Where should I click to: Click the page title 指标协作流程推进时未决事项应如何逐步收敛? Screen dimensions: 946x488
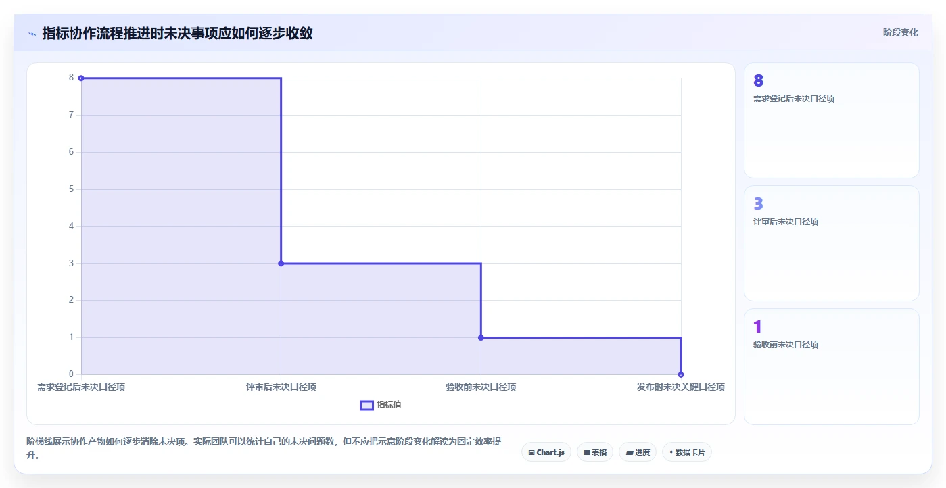coord(177,33)
